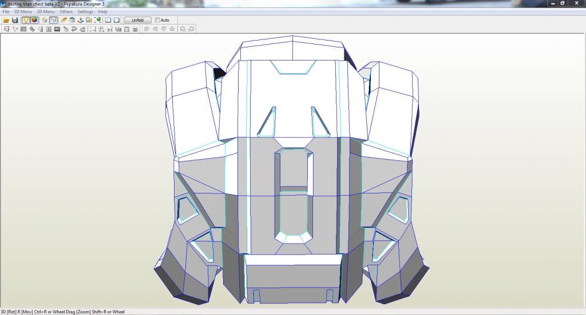Click the greyed rotate-left icon
This screenshot has height=315, width=586.
183,29
